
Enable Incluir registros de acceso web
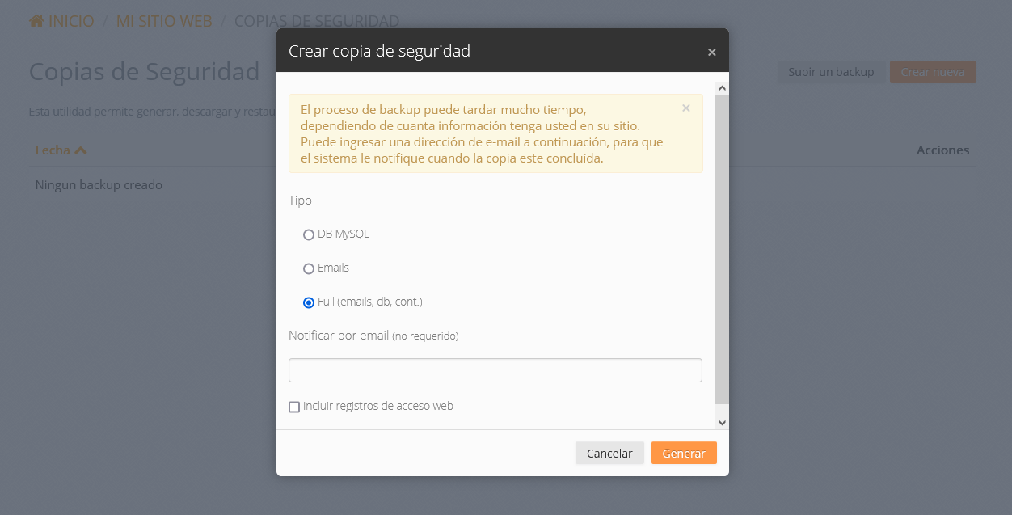[294, 407]
